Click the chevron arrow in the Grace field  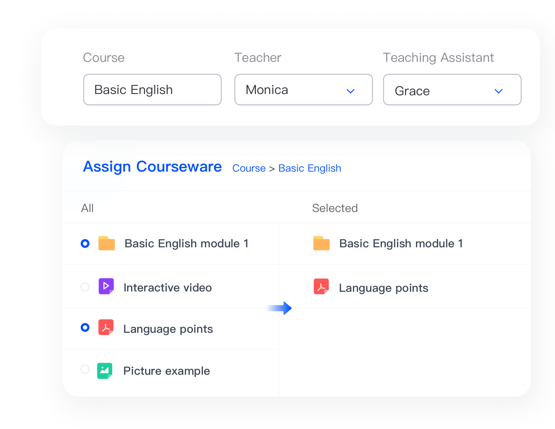[x=499, y=91]
